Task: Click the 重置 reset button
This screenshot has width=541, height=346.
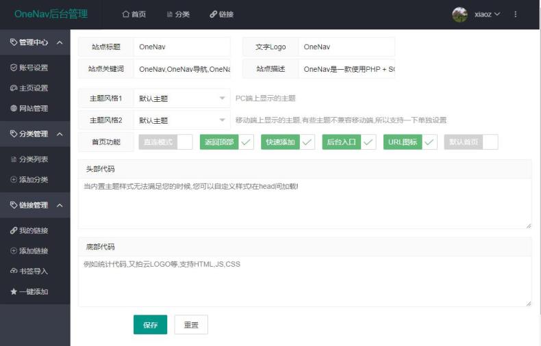Action: (191, 325)
